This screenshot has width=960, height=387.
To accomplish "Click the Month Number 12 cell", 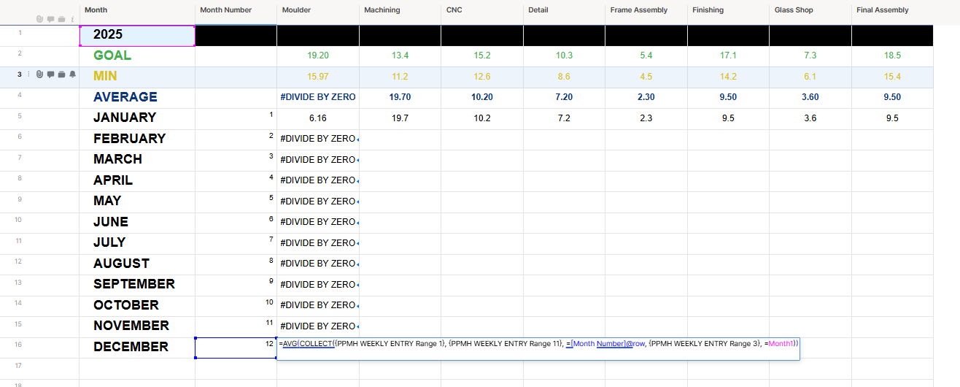I will [x=236, y=348].
